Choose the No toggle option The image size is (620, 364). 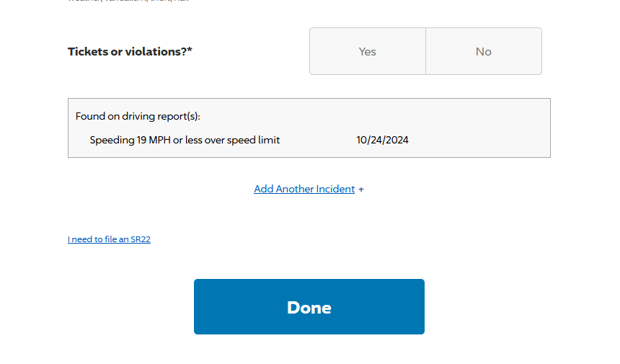click(483, 51)
